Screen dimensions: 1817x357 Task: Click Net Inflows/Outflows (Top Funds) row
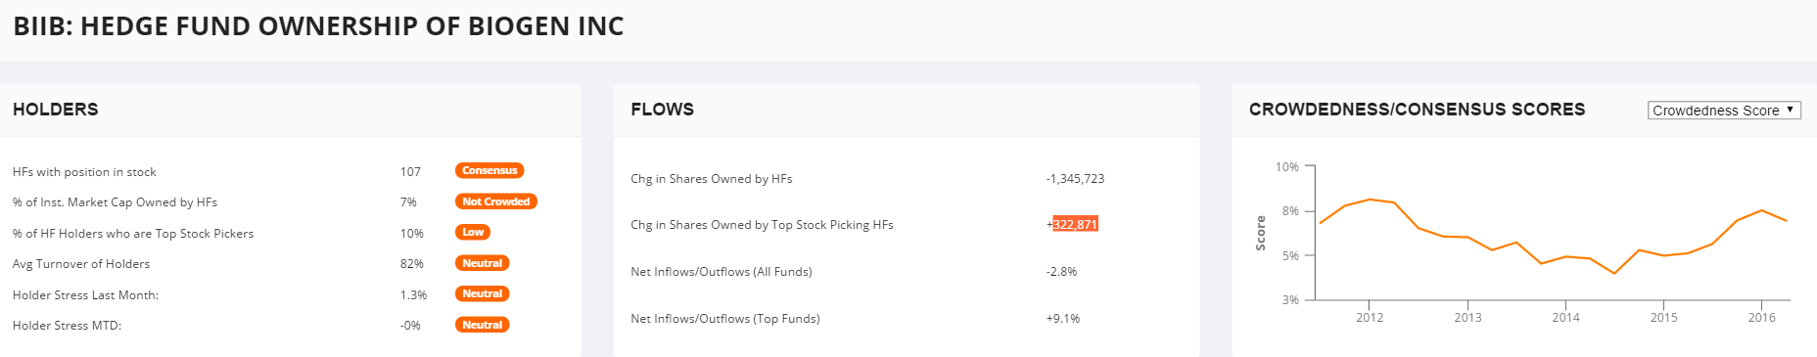coord(856,318)
